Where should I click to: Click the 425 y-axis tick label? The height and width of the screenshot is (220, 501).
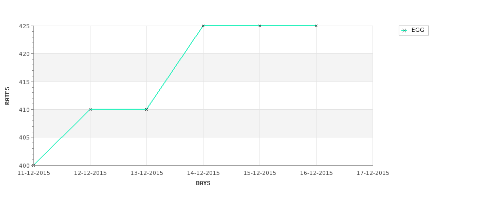(x=24, y=26)
